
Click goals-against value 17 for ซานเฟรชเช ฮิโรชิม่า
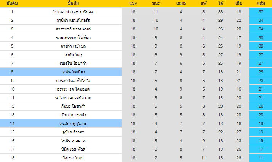click(239, 38)
